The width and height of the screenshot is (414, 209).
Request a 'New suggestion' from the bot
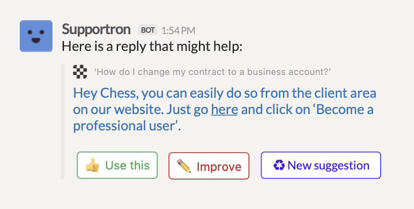pos(321,165)
